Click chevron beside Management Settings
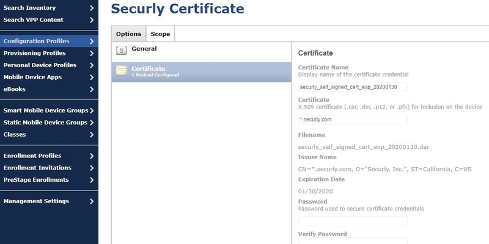The width and height of the screenshot is (489, 244). (x=92, y=201)
